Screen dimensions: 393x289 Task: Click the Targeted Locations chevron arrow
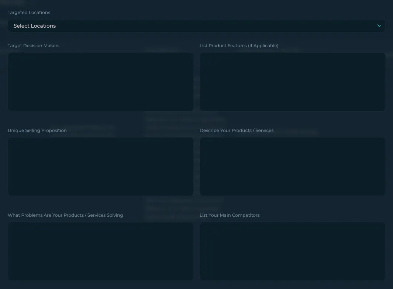379,26
